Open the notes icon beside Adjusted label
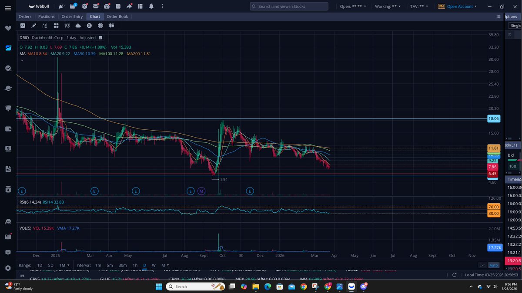The image size is (522, 293). click(x=100, y=38)
